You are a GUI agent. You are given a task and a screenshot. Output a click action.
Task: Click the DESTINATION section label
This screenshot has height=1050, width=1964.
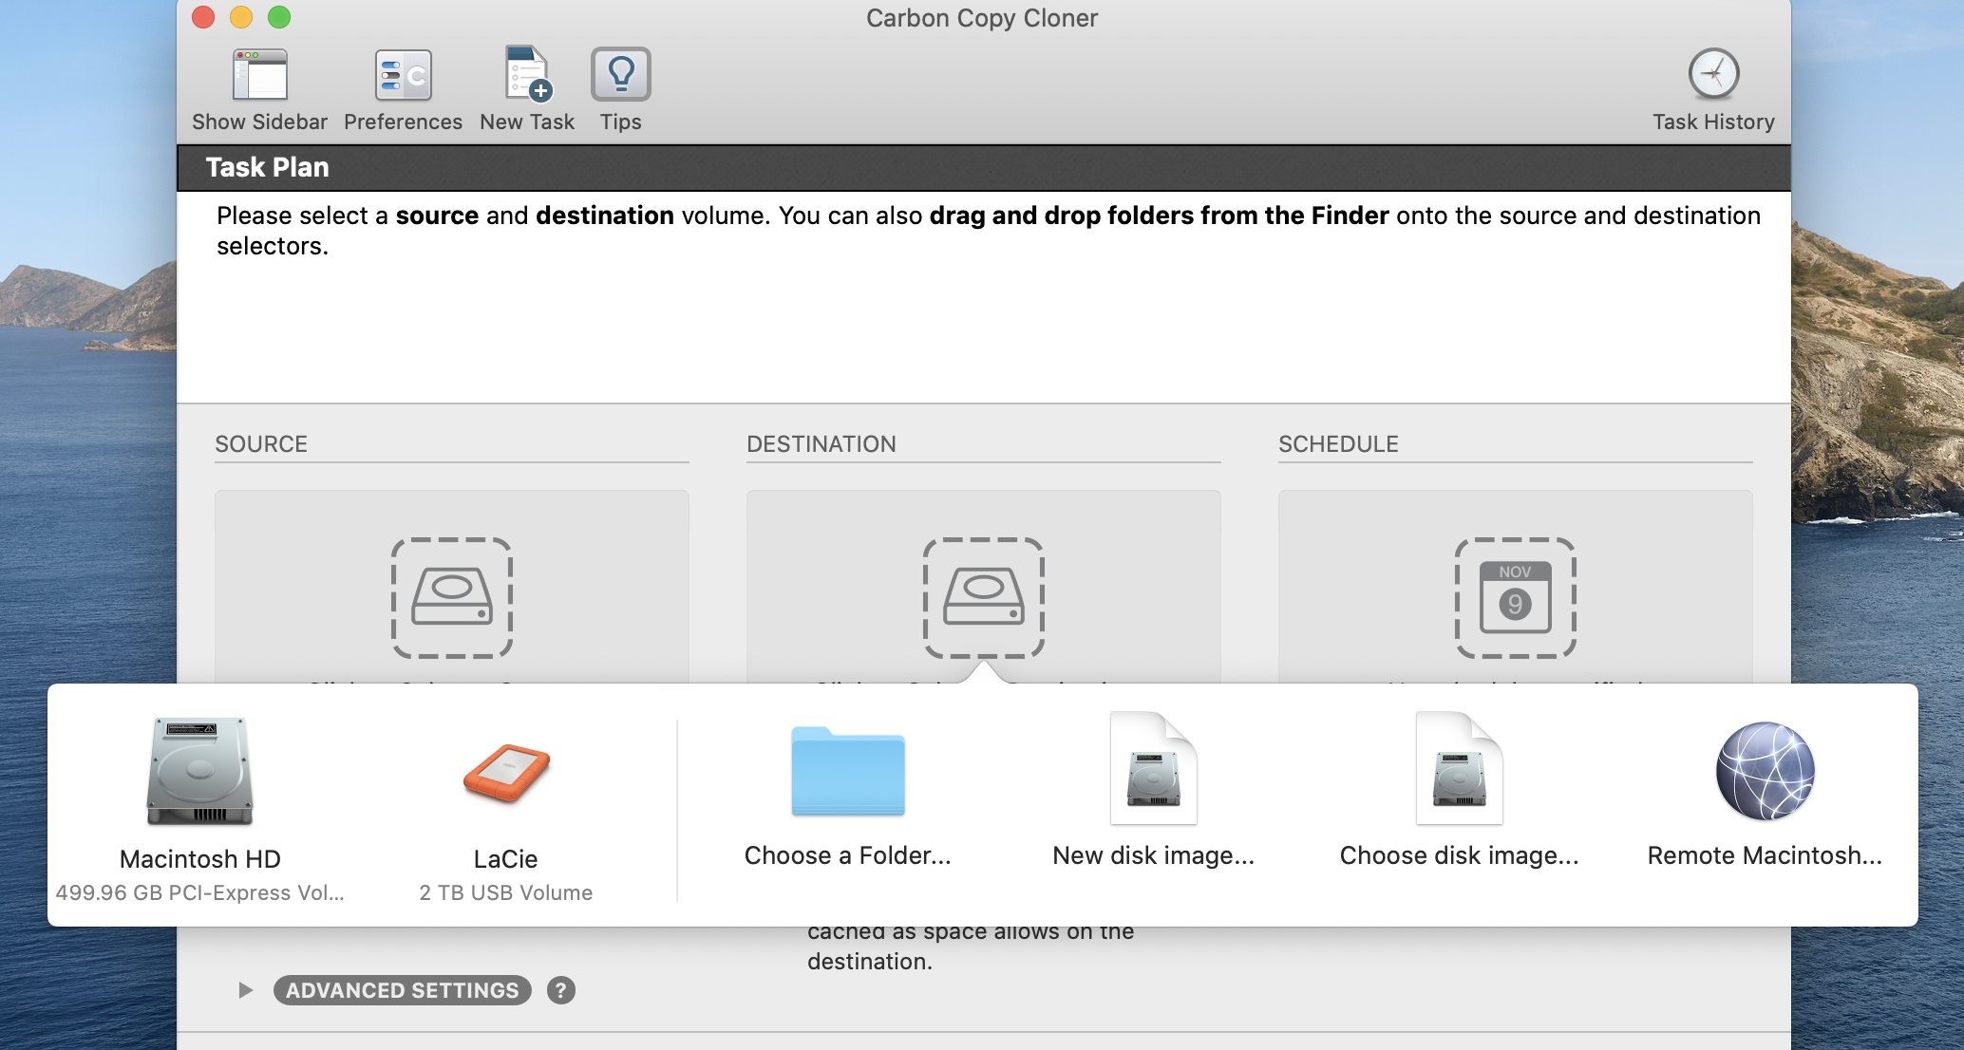821,444
